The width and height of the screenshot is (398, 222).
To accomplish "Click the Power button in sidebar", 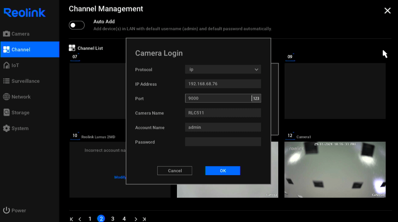I will 14,210.
